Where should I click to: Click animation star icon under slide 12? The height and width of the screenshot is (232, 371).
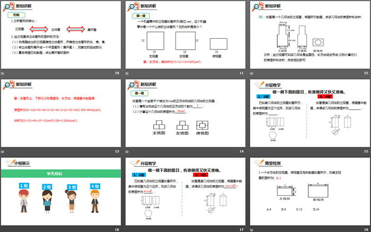click(x=252, y=73)
